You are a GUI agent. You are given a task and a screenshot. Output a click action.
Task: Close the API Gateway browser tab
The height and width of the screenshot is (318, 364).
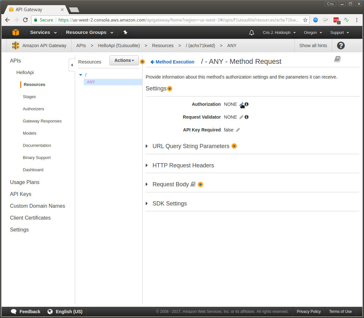click(62, 10)
